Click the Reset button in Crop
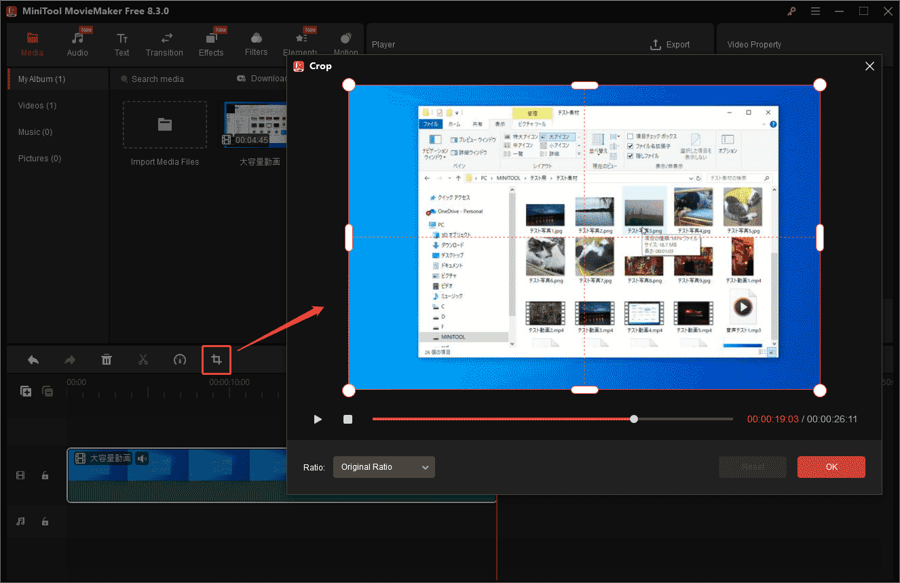 coord(753,467)
